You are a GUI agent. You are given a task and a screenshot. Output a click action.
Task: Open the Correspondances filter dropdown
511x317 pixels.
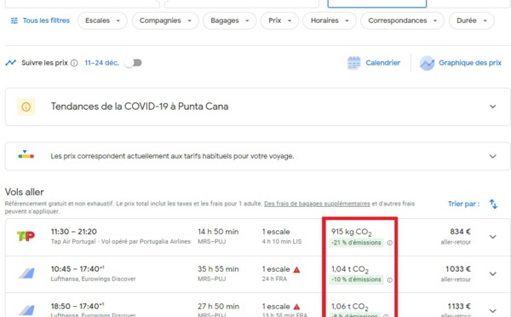click(402, 20)
